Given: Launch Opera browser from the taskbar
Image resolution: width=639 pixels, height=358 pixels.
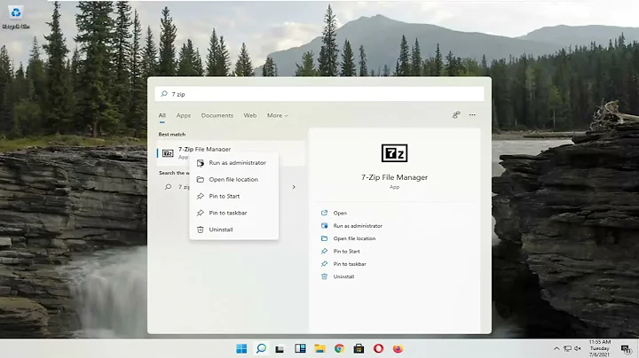Looking at the screenshot, I should click(x=378, y=348).
